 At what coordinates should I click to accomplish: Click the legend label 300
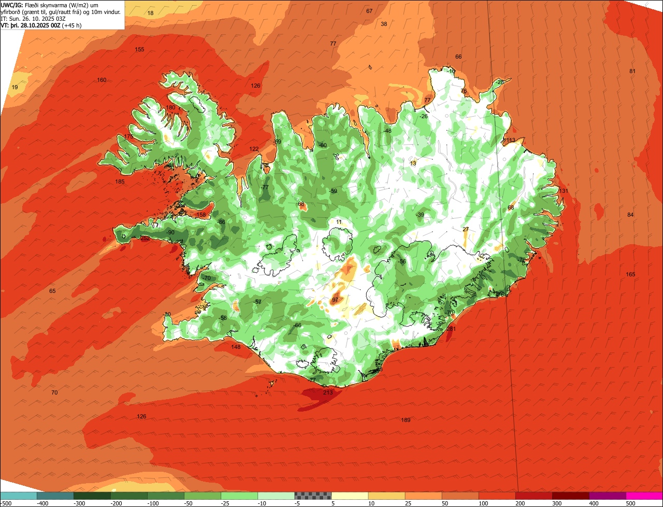557,503
